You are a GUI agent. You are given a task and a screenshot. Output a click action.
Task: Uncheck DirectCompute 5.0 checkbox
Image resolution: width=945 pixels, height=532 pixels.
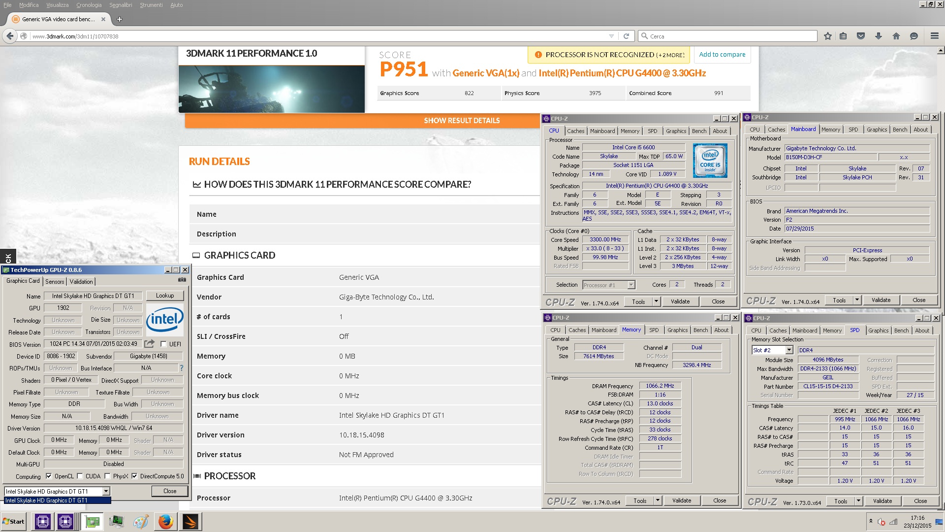coord(134,476)
